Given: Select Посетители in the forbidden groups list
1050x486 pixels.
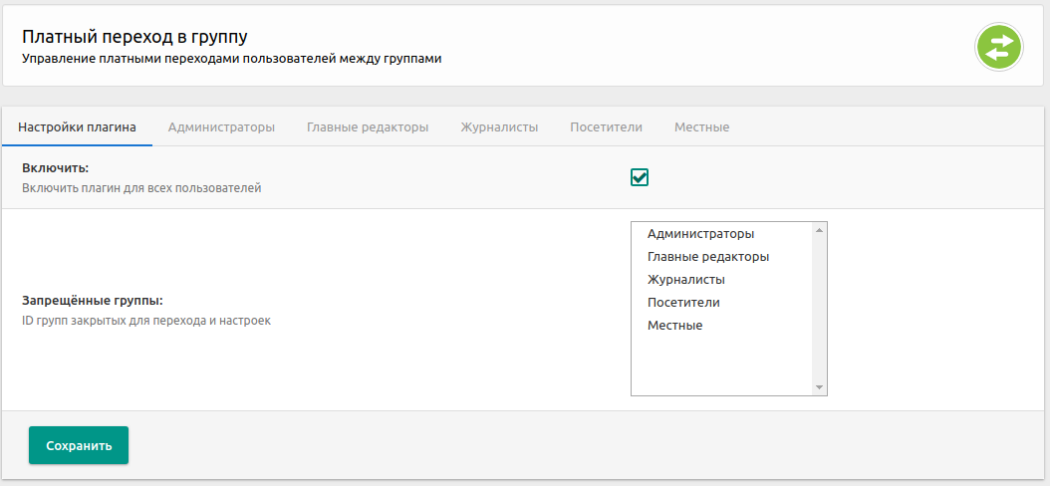Looking at the screenshot, I should 683,303.
